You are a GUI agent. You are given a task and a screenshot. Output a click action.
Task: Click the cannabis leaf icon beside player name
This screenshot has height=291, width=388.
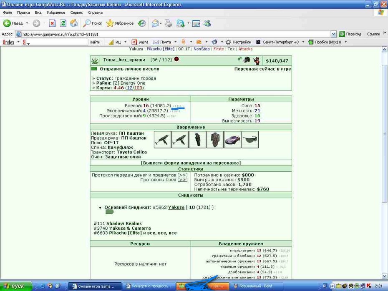click(x=95, y=60)
